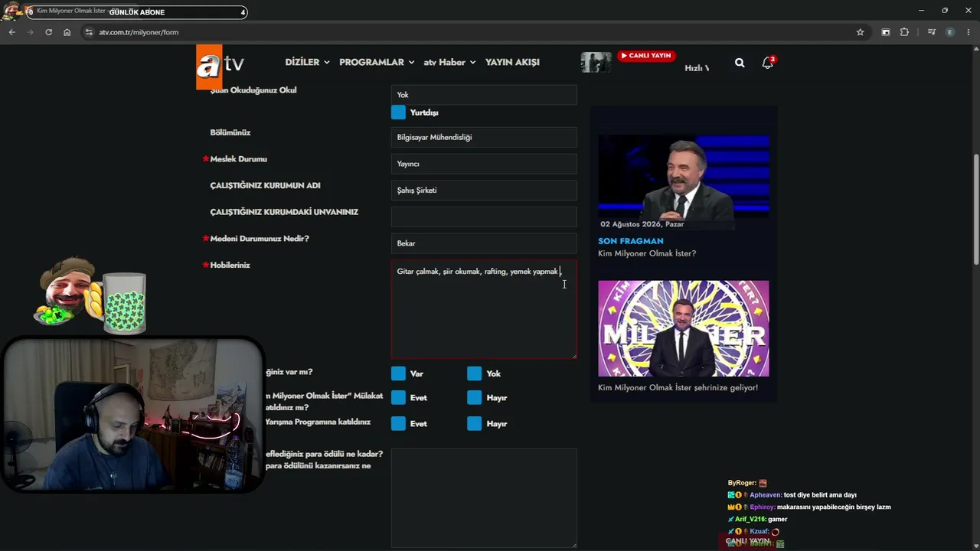Image resolution: width=980 pixels, height=551 pixels.
Task: Open the Meslek Durumu field showing Yayıncı
Action: click(x=484, y=164)
